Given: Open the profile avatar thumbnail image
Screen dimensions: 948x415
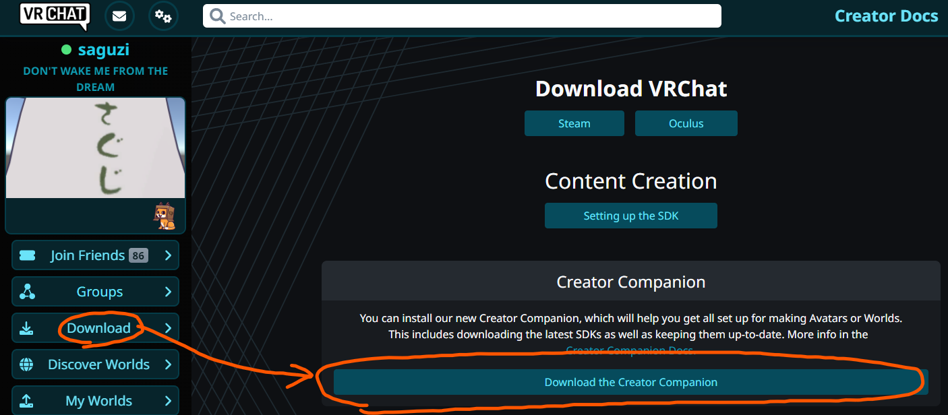Looking at the screenshot, I should click(x=95, y=148).
